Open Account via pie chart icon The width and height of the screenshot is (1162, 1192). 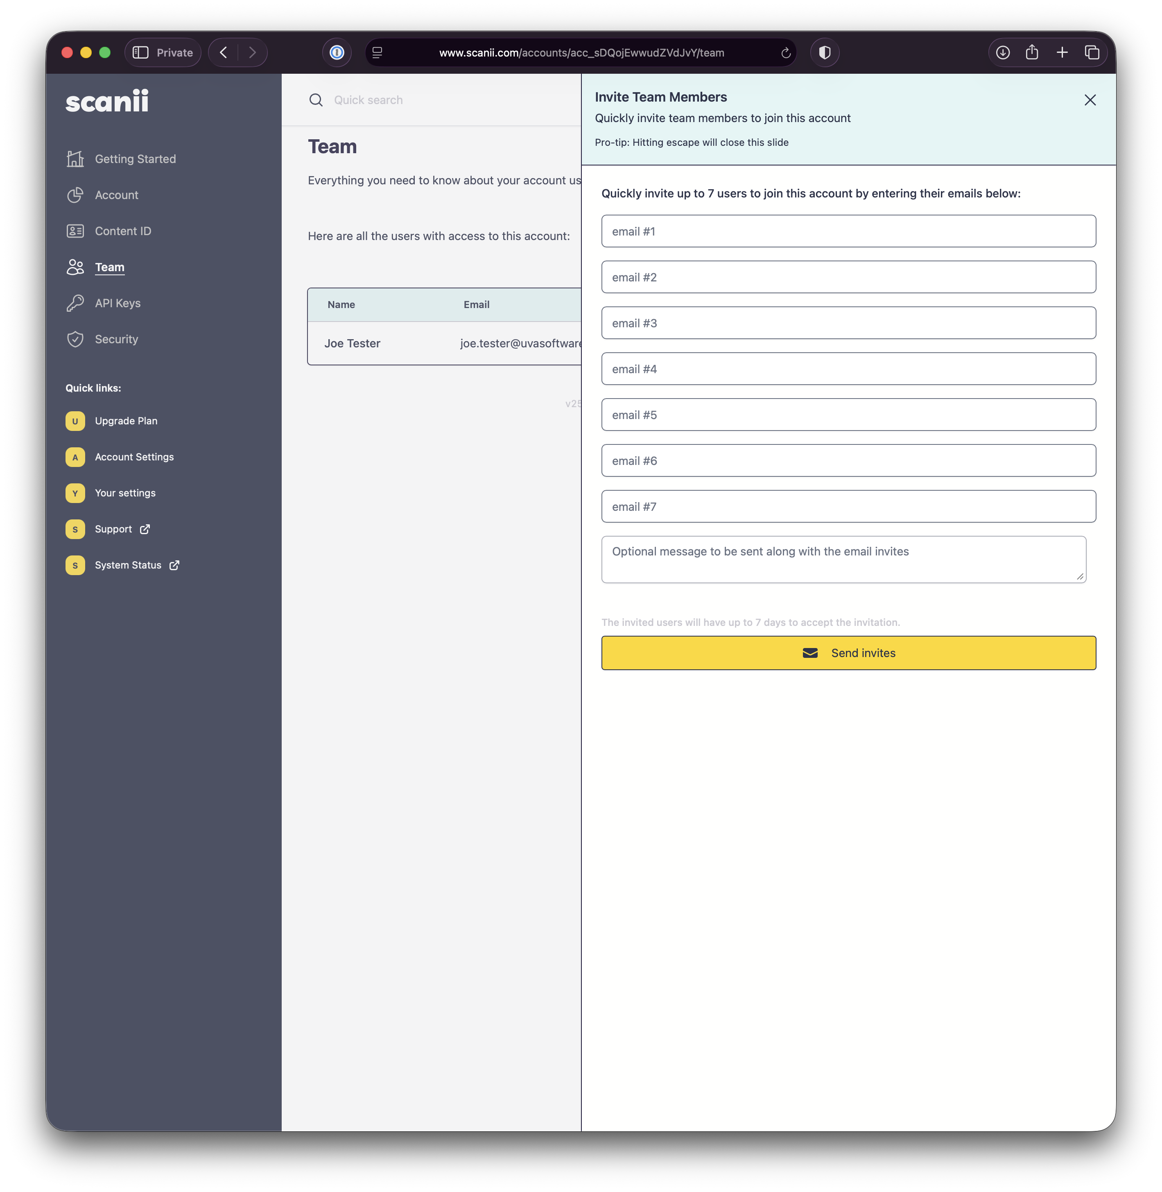(75, 195)
